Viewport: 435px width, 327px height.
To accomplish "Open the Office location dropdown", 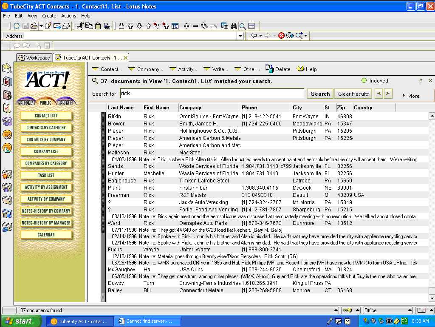I will (x=388, y=310).
